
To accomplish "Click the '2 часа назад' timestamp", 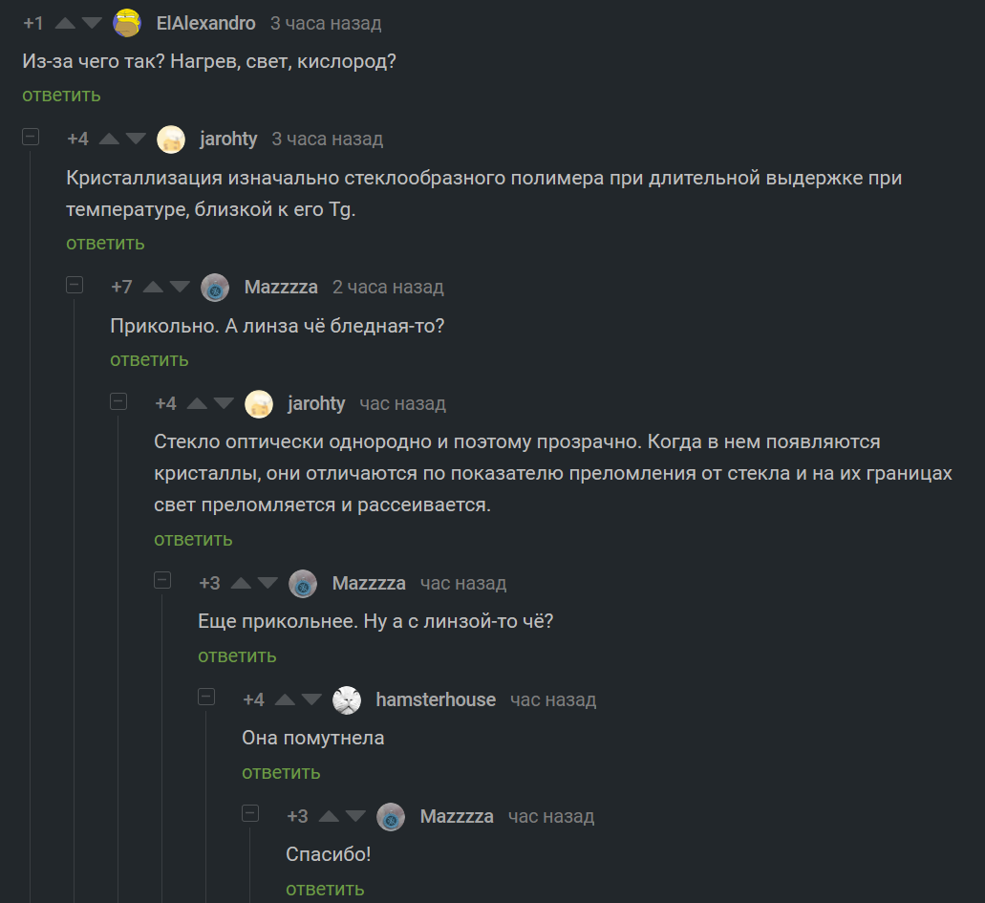I will pos(388,288).
